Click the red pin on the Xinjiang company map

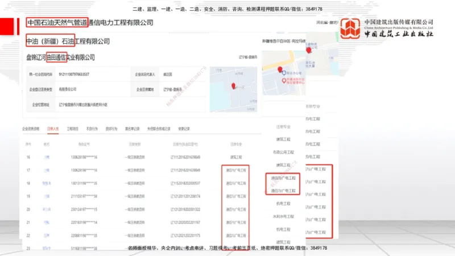tap(280, 69)
